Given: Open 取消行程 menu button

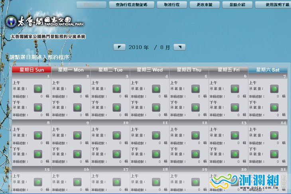Looking at the screenshot, I should tap(172, 5).
